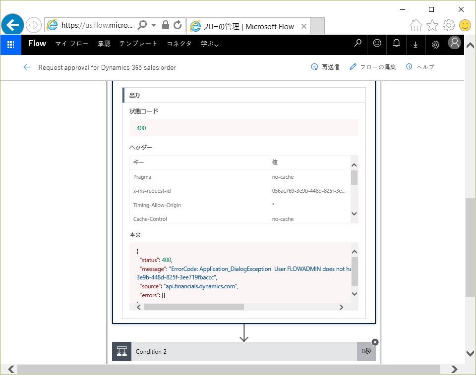The width and height of the screenshot is (476, 375).
Task: Click the Cache-Control header key
Action: 150,219
